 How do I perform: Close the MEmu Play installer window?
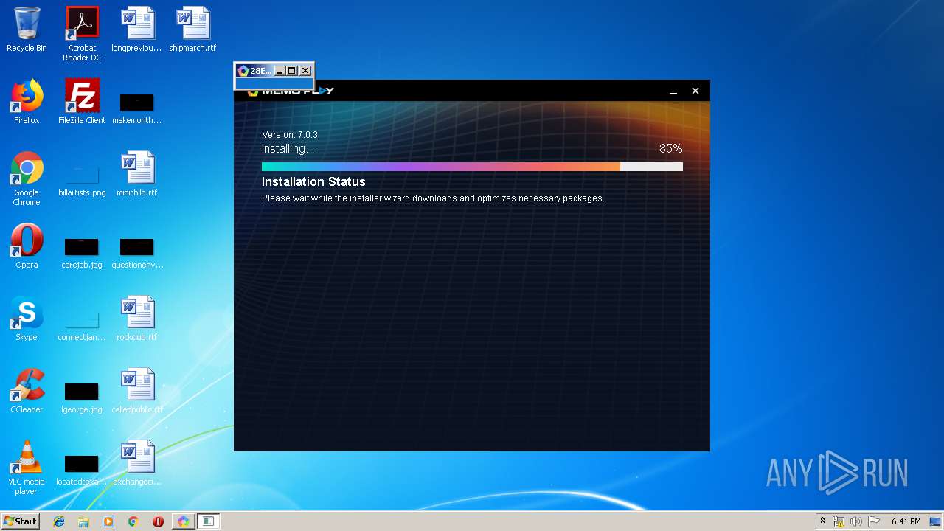pos(695,91)
